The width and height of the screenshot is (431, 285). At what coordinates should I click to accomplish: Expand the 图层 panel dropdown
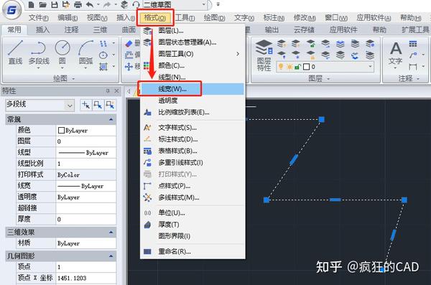328,79
